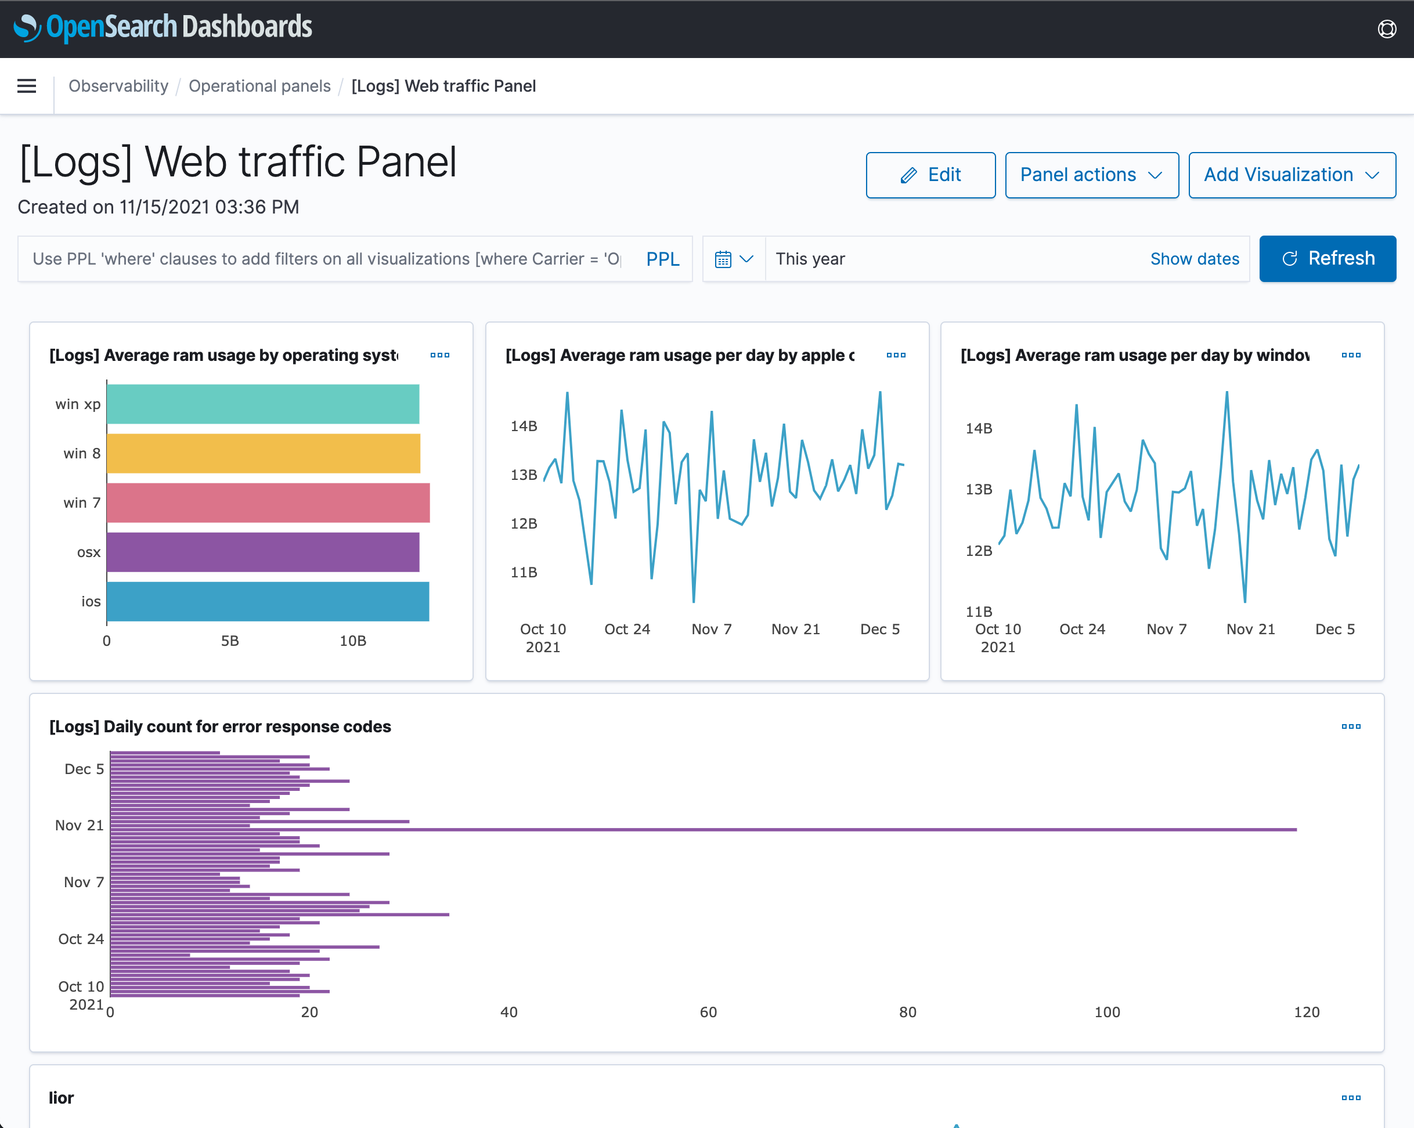Open the Observability breadcrumb
The height and width of the screenshot is (1128, 1414).
click(x=118, y=86)
